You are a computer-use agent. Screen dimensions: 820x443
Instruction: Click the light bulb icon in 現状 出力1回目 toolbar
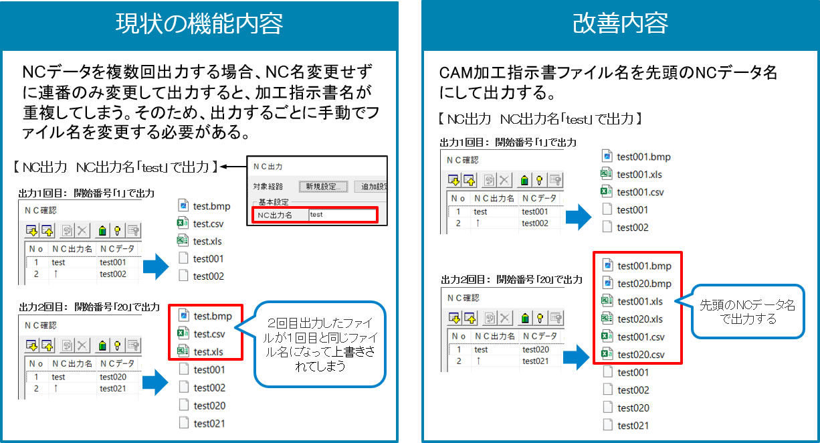116,230
